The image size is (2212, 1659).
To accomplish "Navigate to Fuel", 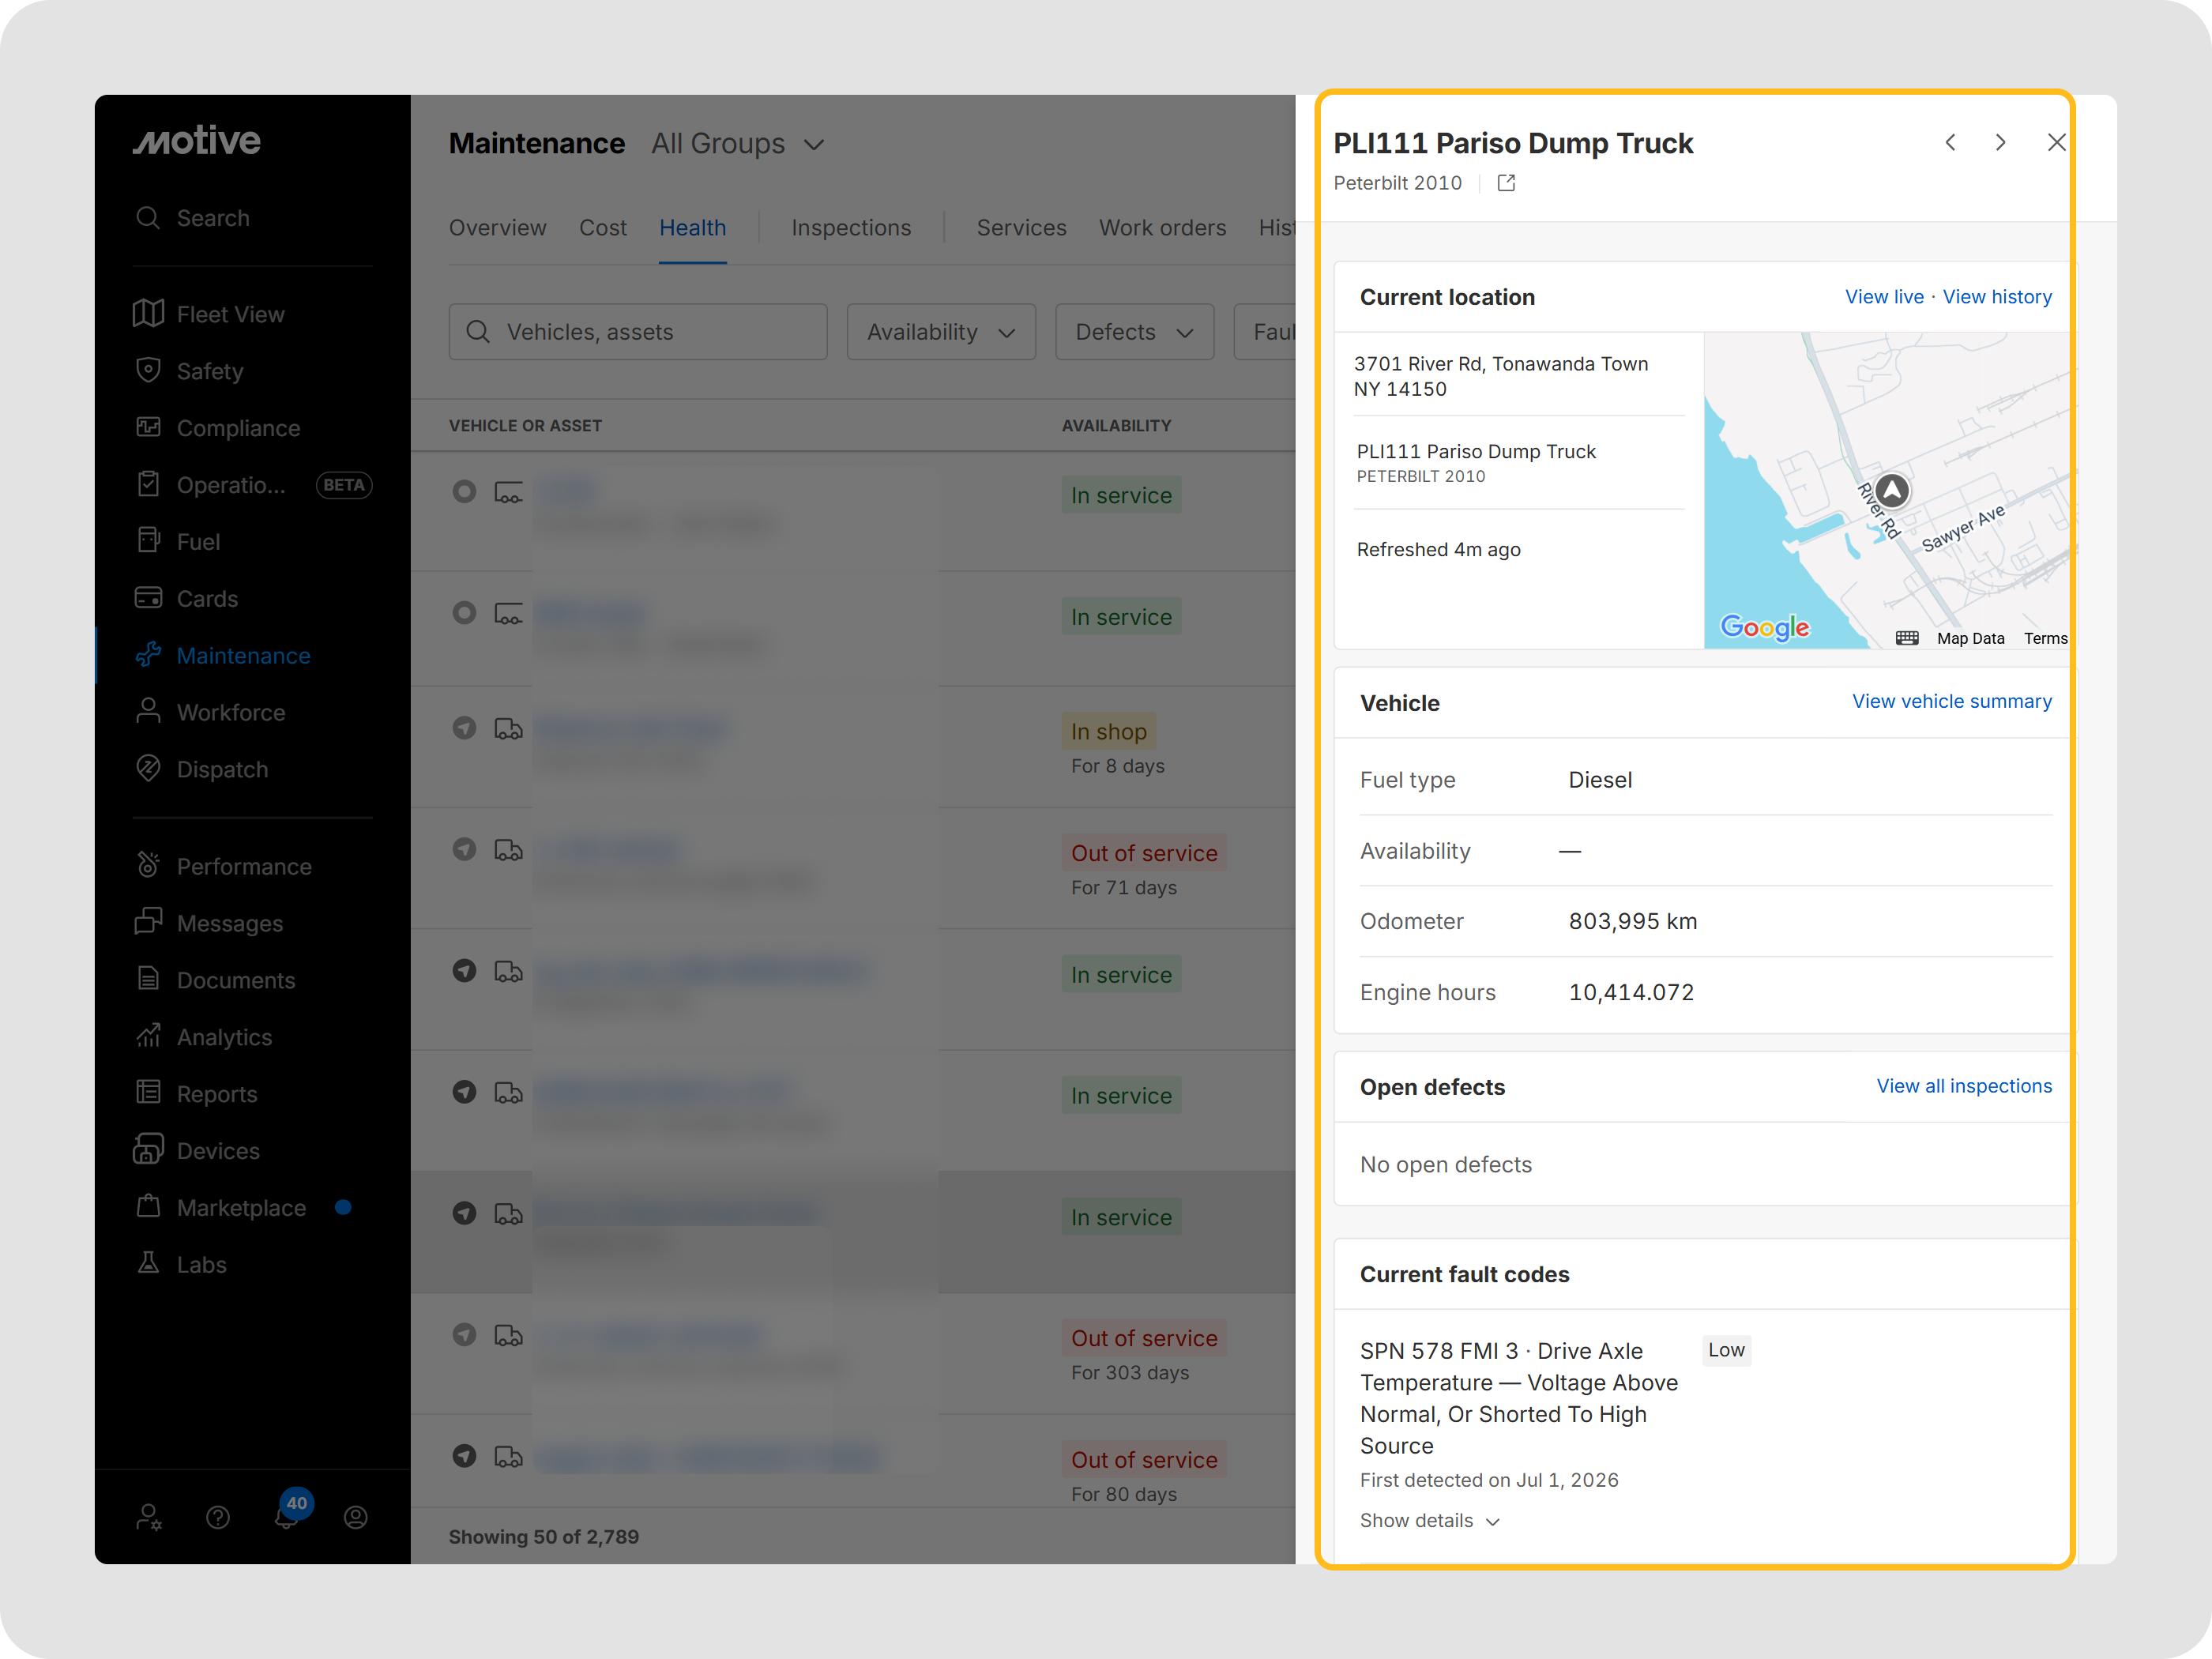I will (177, 542).
